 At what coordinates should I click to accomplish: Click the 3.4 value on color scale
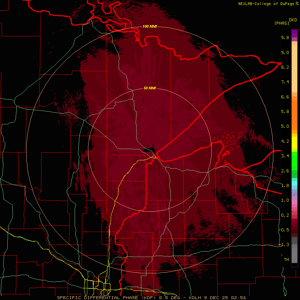285,156
